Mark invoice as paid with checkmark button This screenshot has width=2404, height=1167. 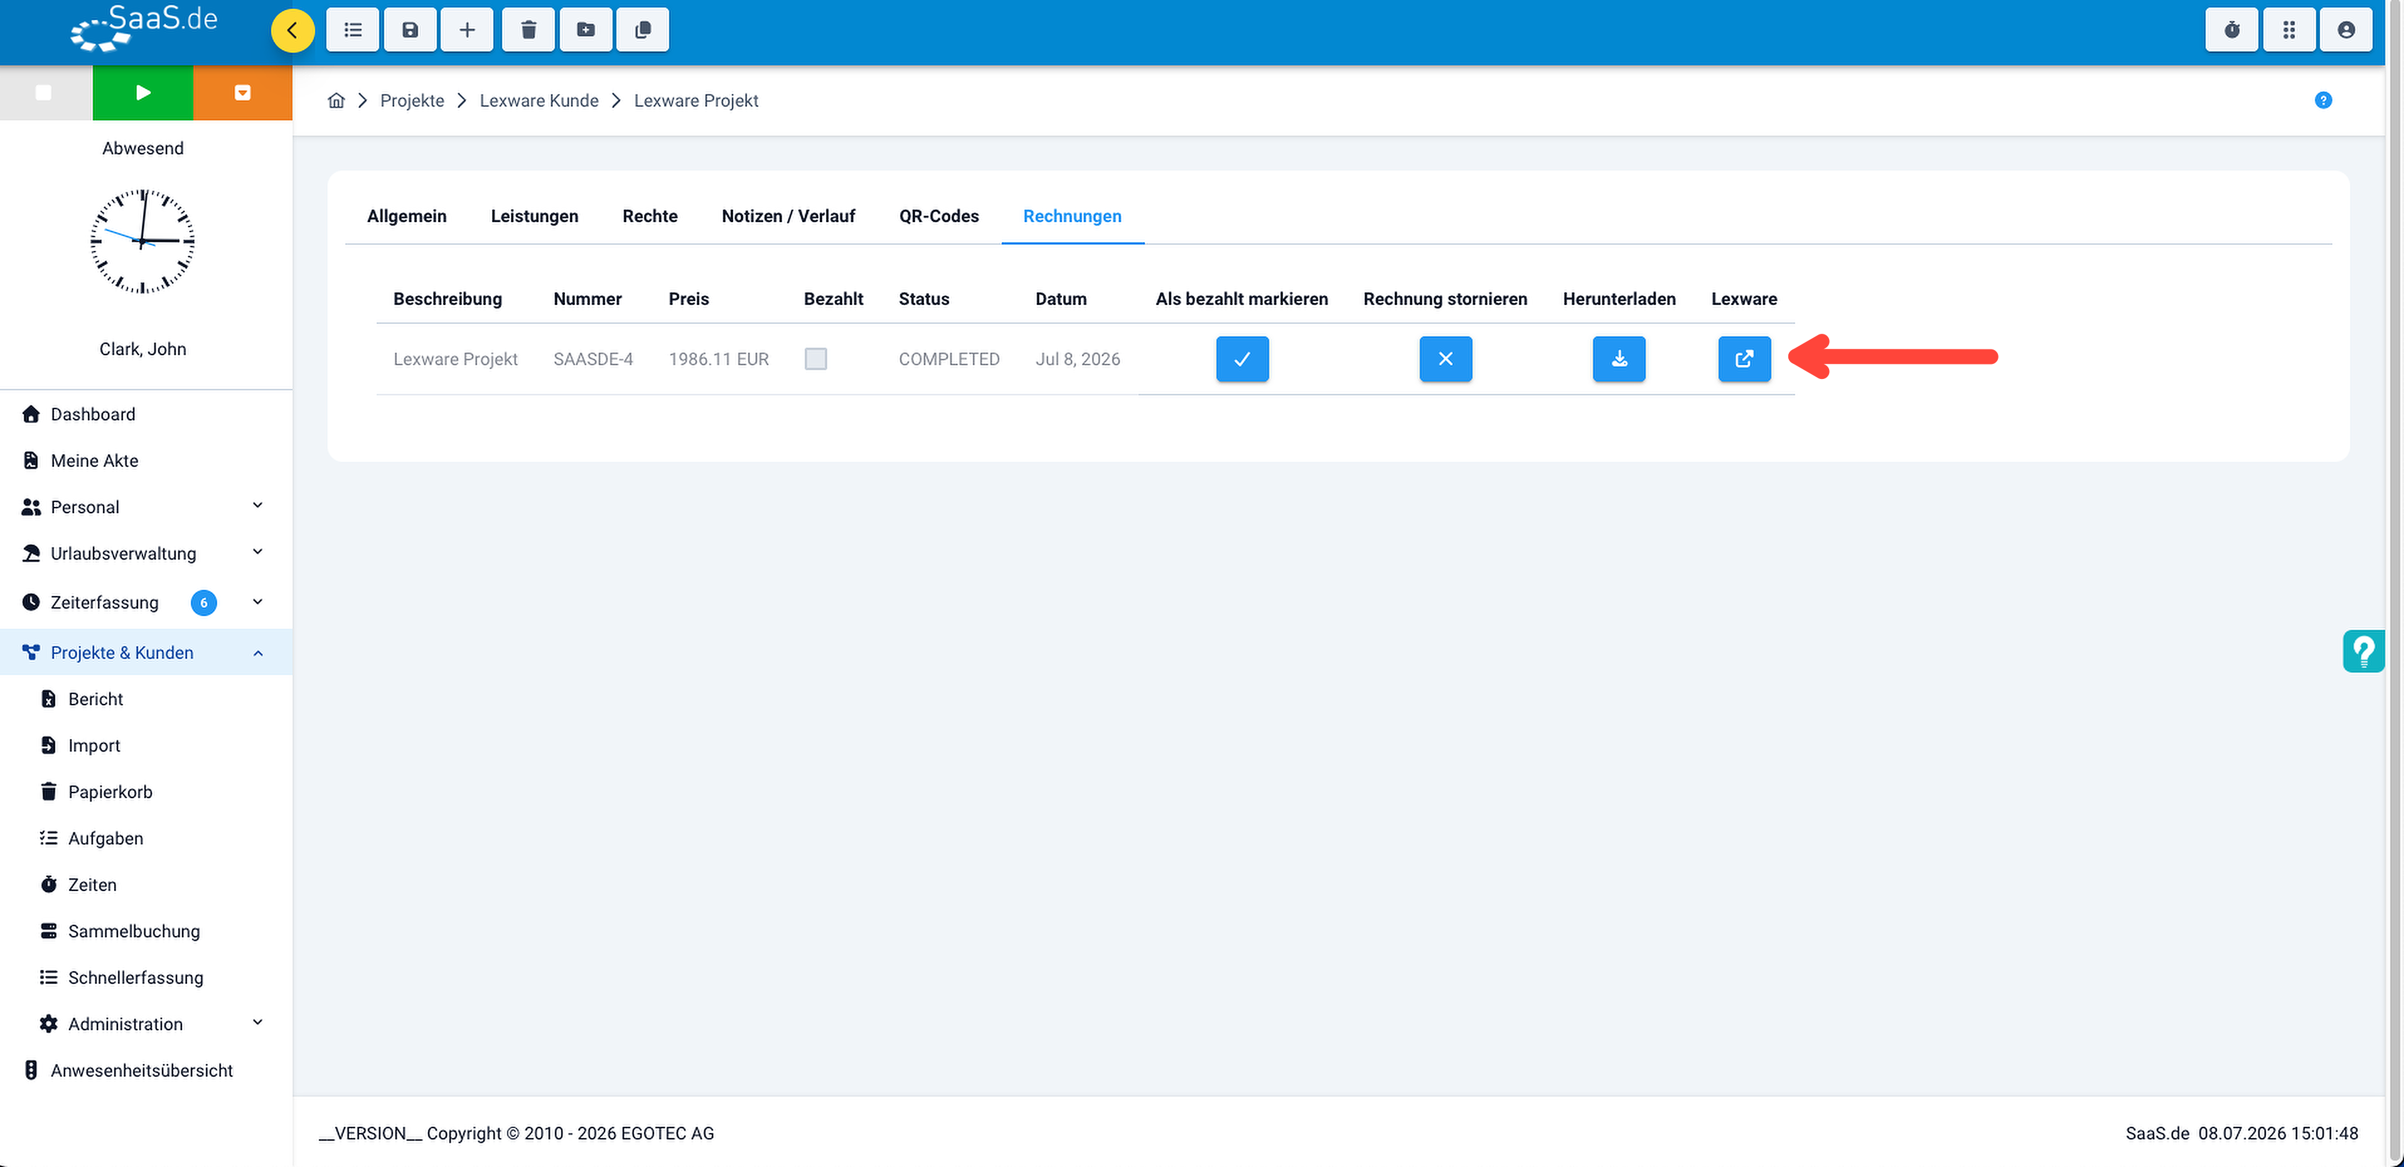[x=1242, y=358]
